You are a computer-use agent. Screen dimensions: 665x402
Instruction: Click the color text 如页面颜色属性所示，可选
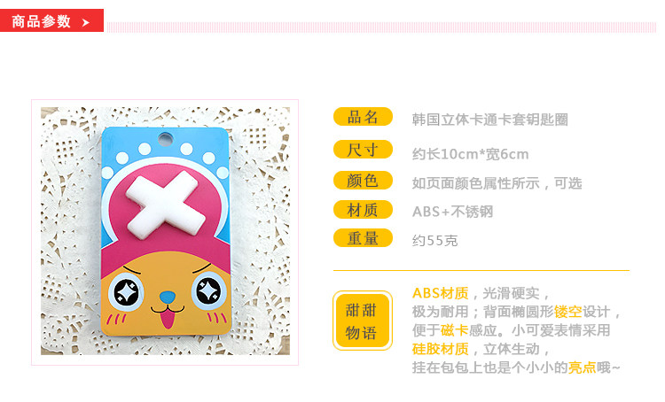click(x=497, y=183)
